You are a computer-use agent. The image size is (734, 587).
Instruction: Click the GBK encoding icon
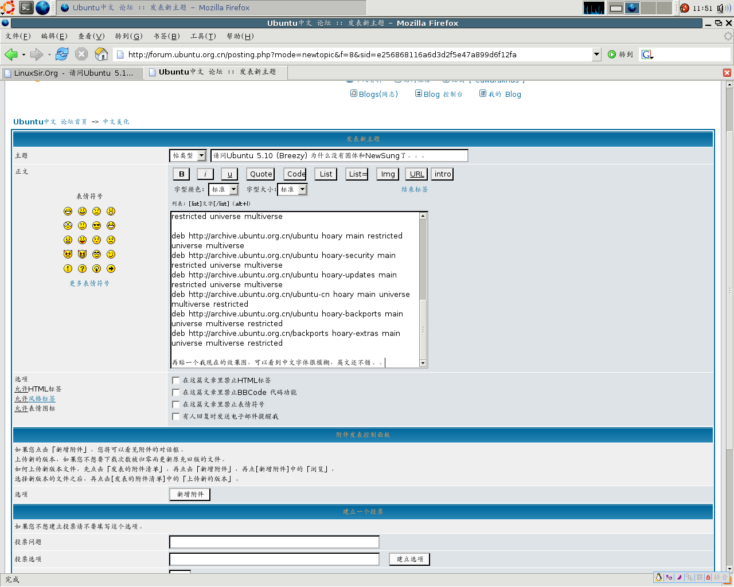click(x=690, y=577)
